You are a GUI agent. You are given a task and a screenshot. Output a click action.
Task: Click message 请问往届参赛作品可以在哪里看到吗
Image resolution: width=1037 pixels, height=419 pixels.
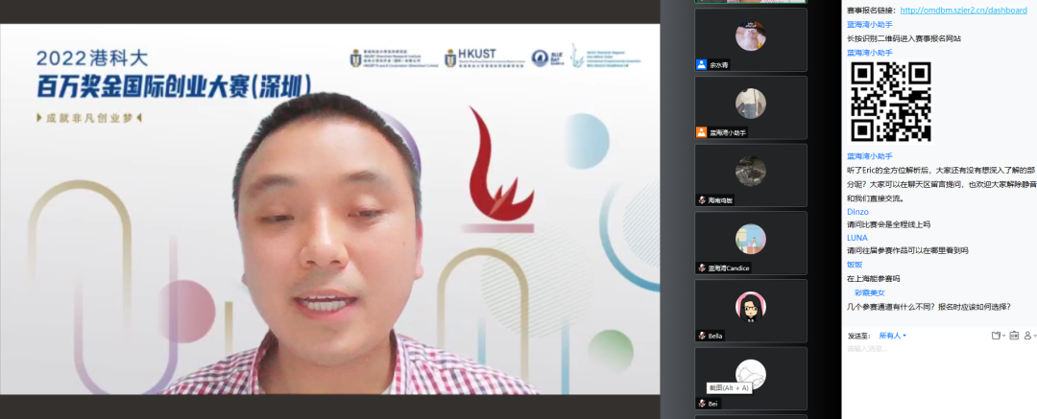tap(907, 250)
